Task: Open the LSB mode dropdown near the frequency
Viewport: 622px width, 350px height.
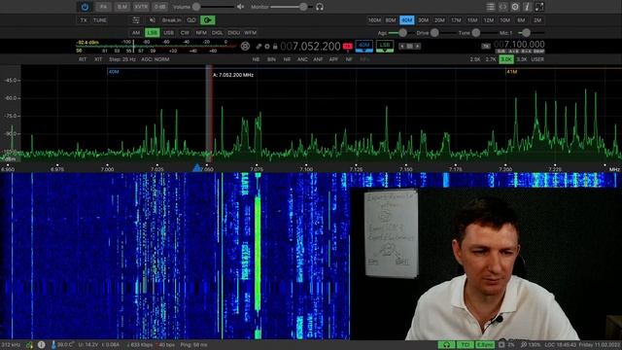Action: tap(385, 46)
